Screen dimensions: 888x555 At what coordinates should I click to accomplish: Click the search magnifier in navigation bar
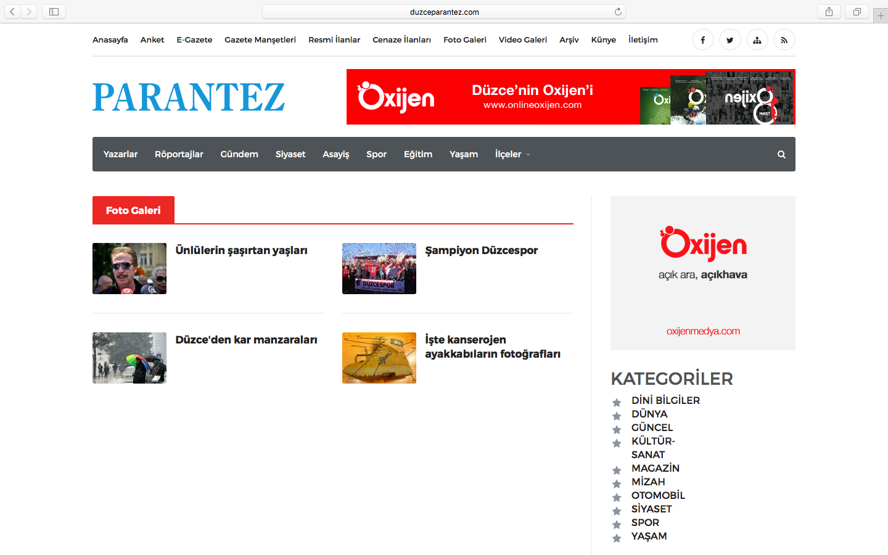(781, 154)
